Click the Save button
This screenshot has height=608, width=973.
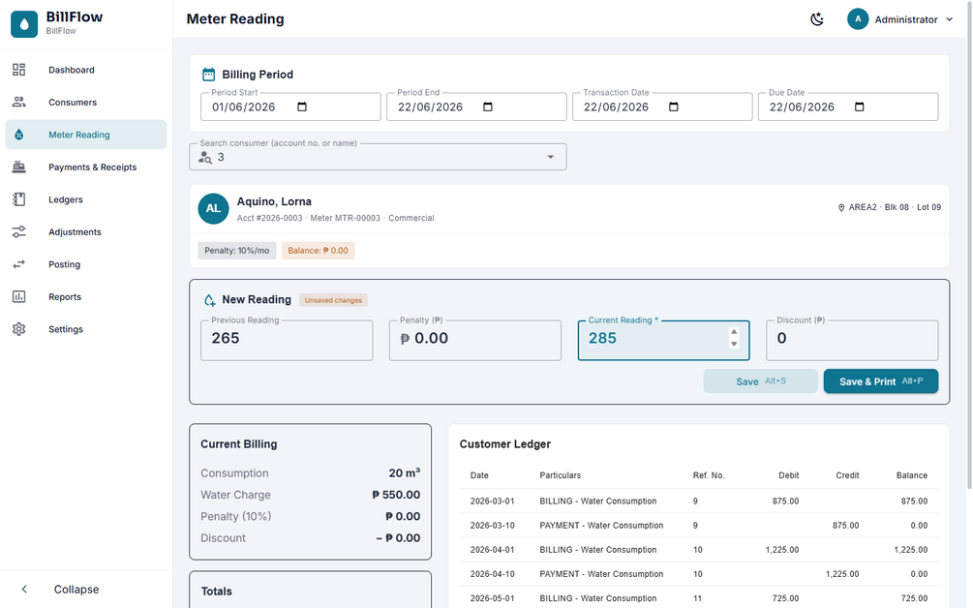click(x=760, y=380)
